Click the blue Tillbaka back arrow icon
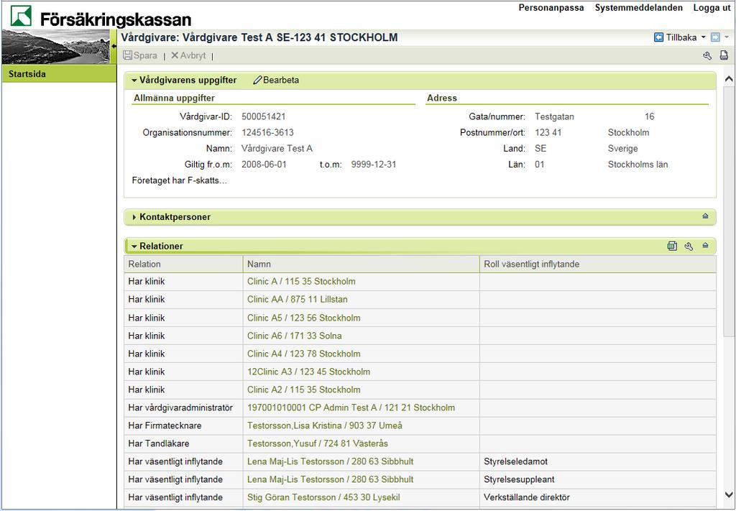Viewport: 736px width, 511px height. click(x=658, y=37)
